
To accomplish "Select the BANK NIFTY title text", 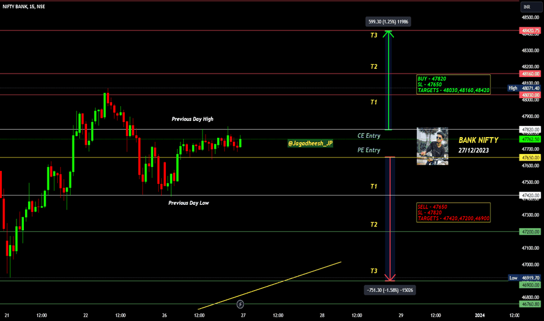I will 479,140.
